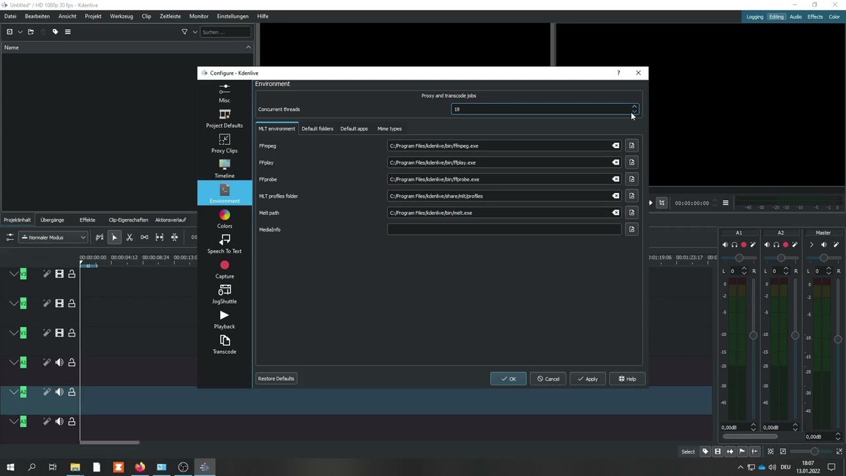This screenshot has height=476, width=846.
Task: Mute the A2 track in timeline
Action: (x=59, y=392)
